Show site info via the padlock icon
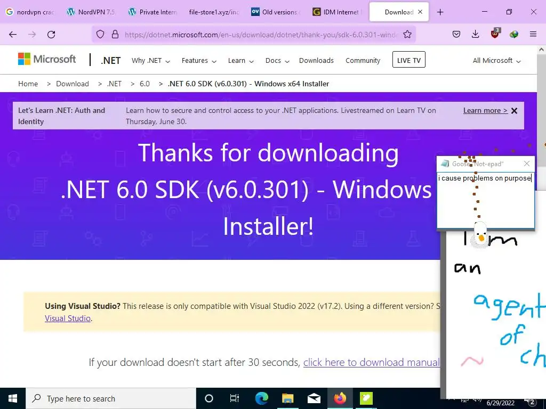This screenshot has width=546, height=409. [x=115, y=35]
